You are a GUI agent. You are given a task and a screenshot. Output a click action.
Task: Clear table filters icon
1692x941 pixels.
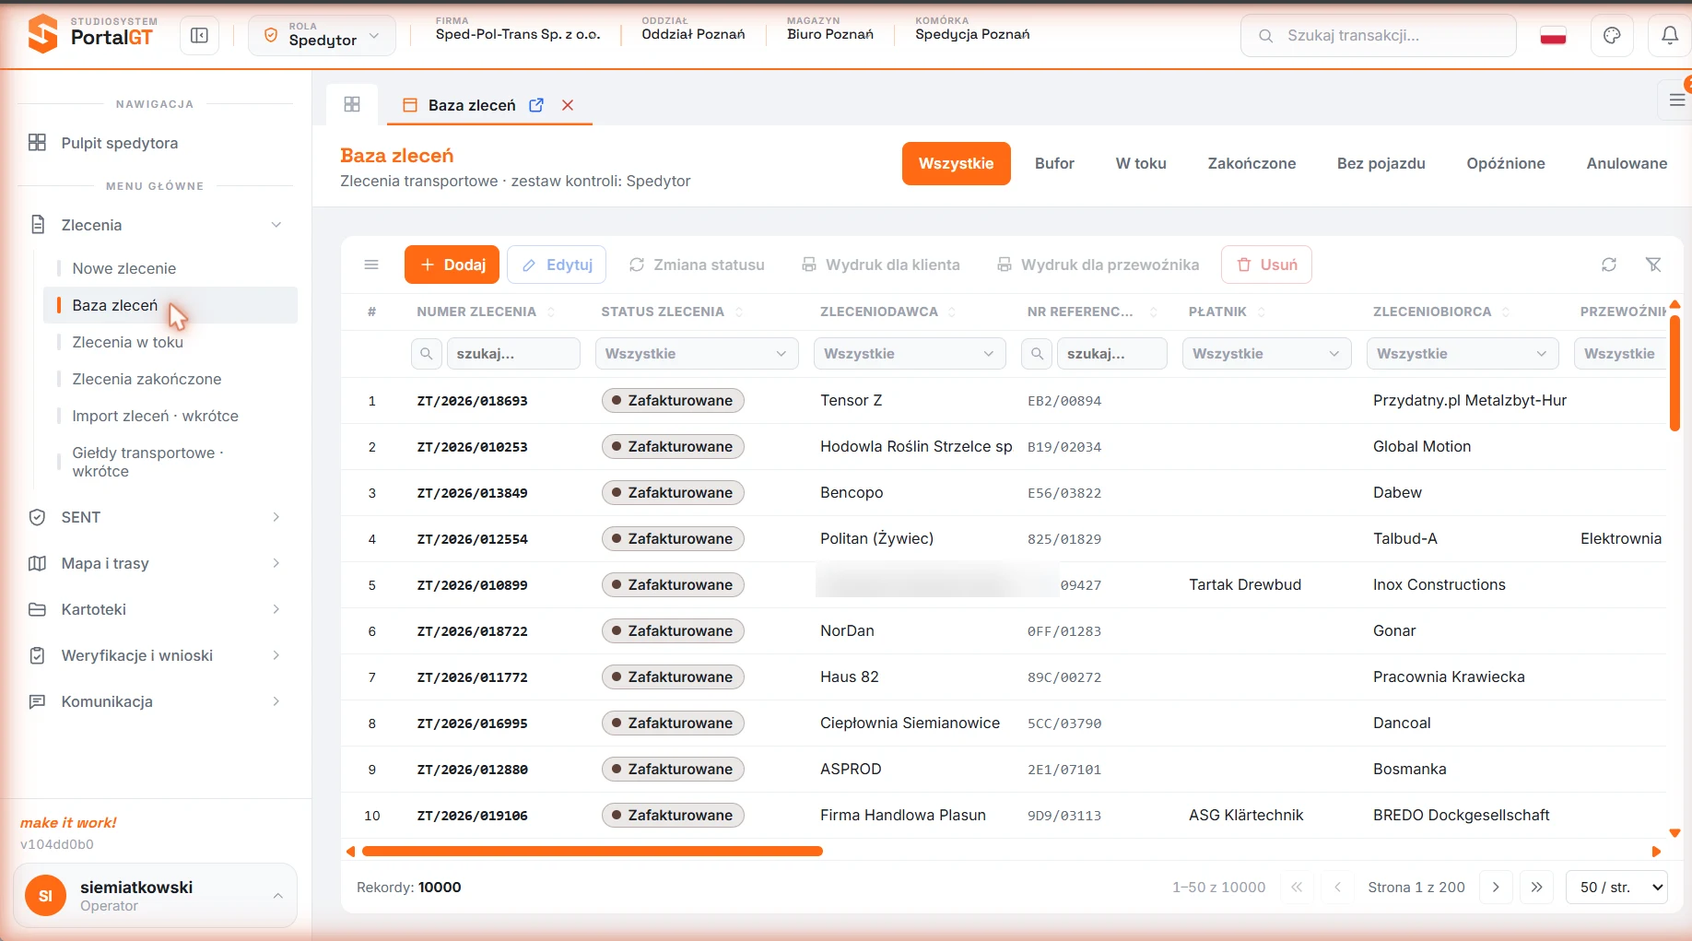coord(1654,265)
